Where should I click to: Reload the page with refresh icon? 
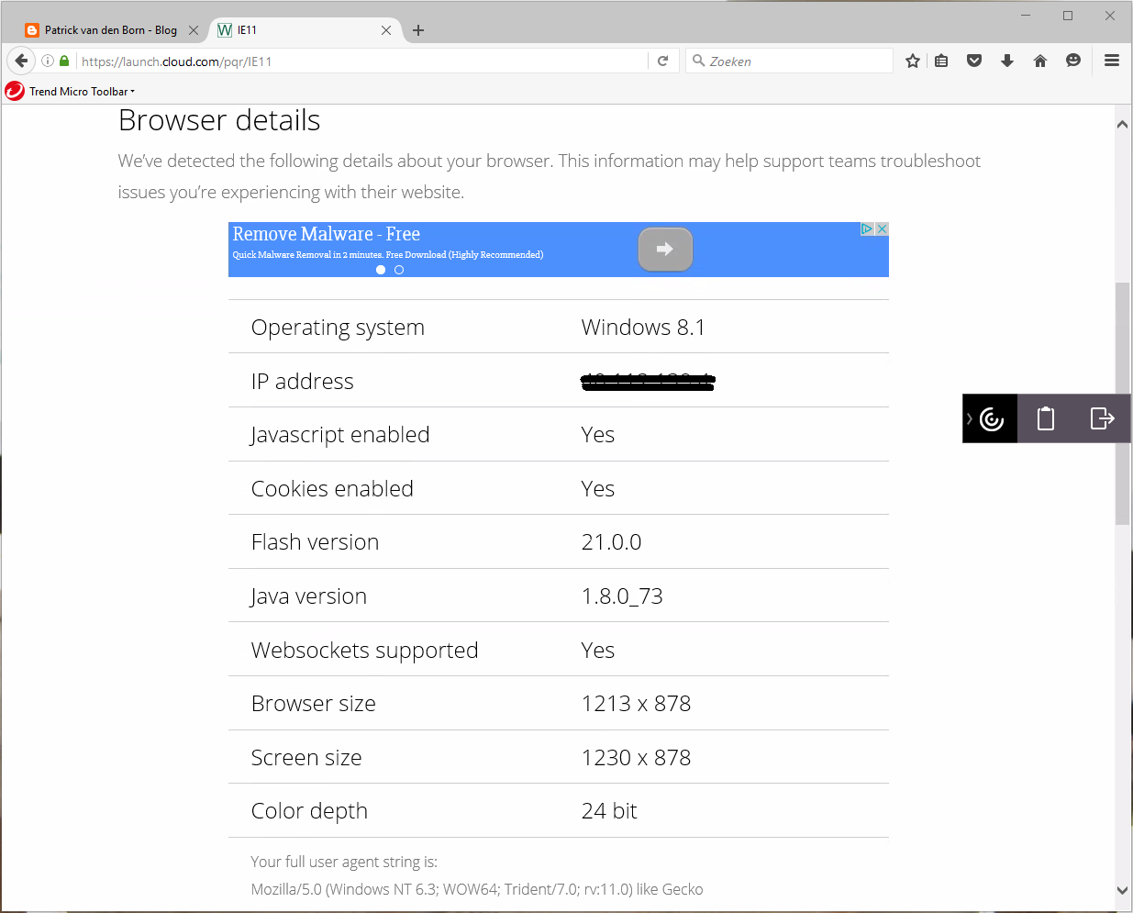click(x=663, y=61)
